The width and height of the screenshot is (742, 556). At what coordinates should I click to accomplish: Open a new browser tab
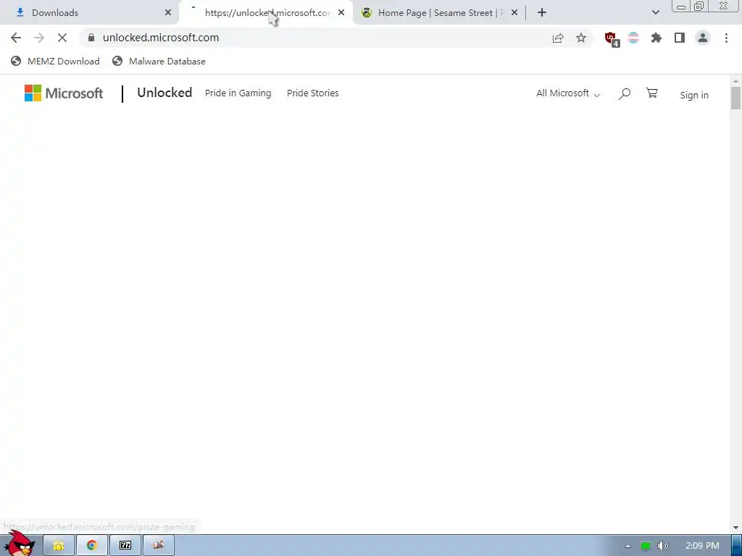click(x=542, y=13)
